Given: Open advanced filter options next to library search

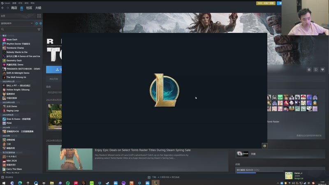Looking at the screenshot, I should pyautogui.click(x=39, y=29).
